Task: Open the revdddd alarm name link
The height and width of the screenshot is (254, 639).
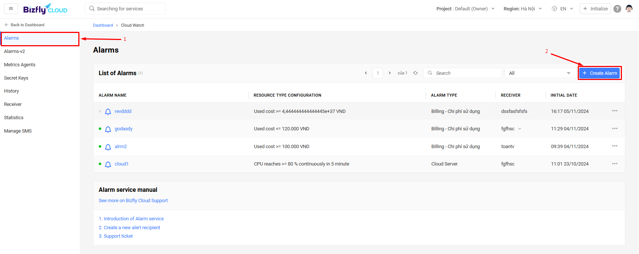Action: click(123, 111)
